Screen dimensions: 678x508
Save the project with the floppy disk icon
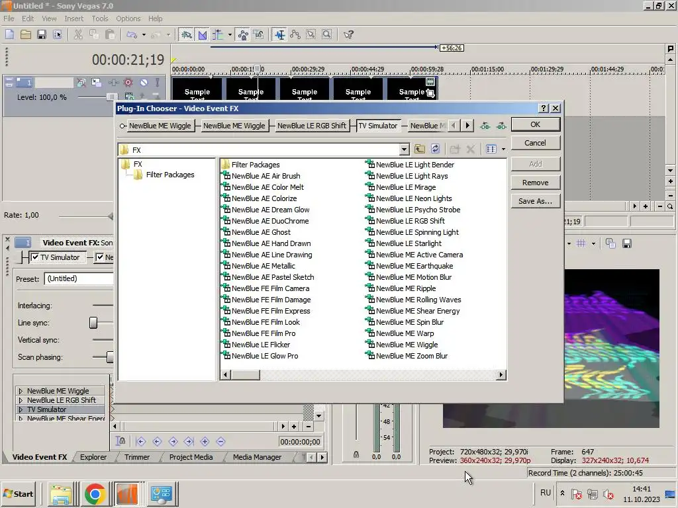pos(42,34)
